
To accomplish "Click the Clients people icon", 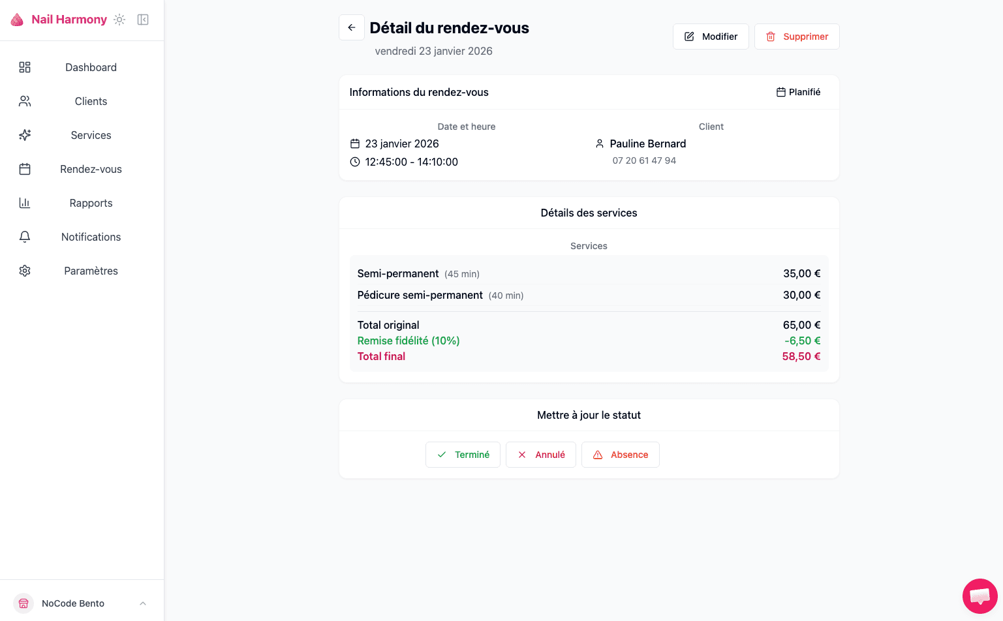I will [x=25, y=101].
